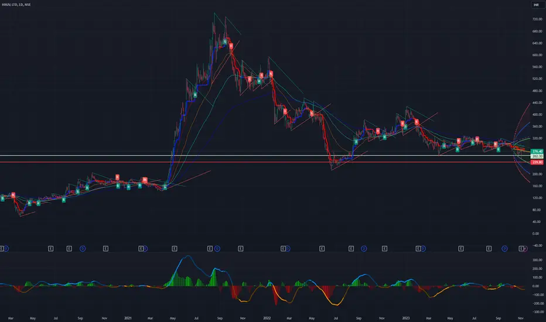Select the red 239.80 price label
The height and width of the screenshot is (322, 546).
pyautogui.click(x=537, y=162)
